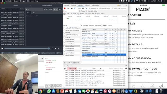Switch to Sources tab

tap(74, 5)
